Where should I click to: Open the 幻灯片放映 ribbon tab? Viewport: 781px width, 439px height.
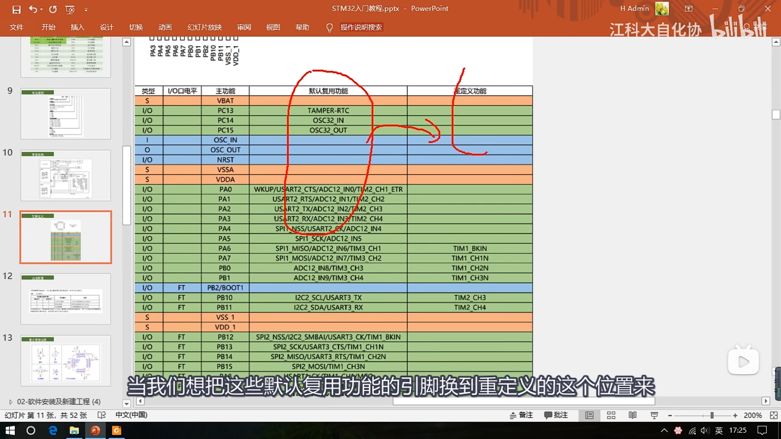click(x=204, y=27)
